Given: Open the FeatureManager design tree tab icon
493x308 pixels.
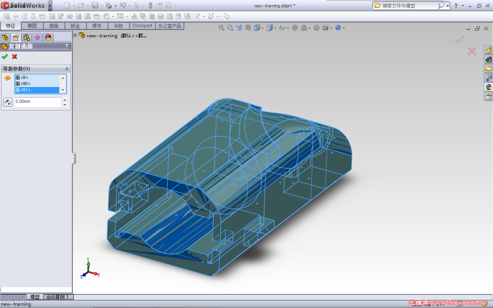Looking at the screenshot, I should tap(5, 37).
